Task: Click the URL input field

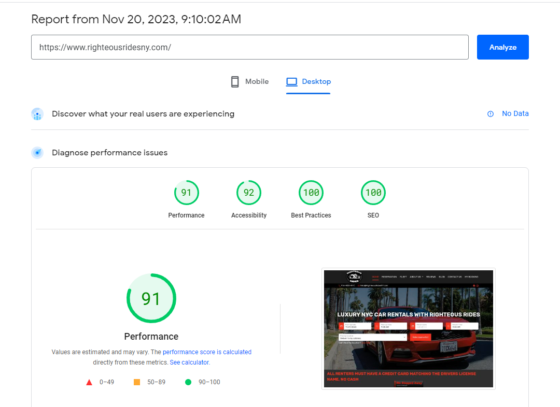Action: 249,47
